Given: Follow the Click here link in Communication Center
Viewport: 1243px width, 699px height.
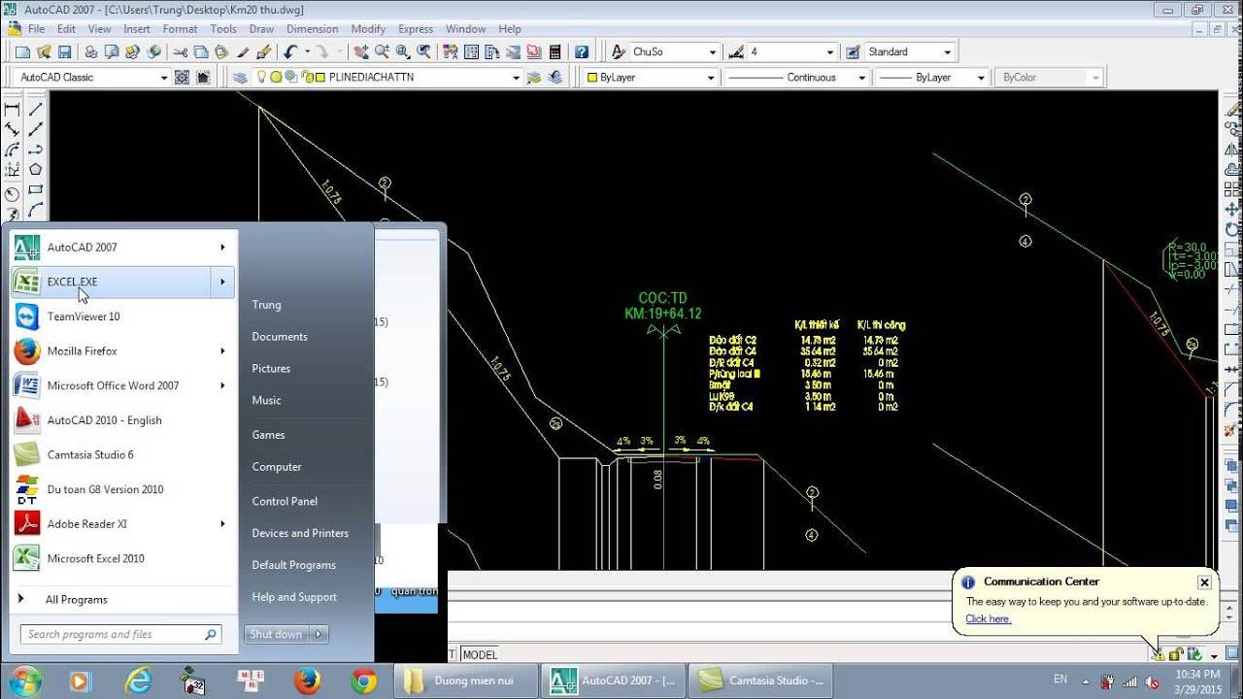Looking at the screenshot, I should 989,618.
